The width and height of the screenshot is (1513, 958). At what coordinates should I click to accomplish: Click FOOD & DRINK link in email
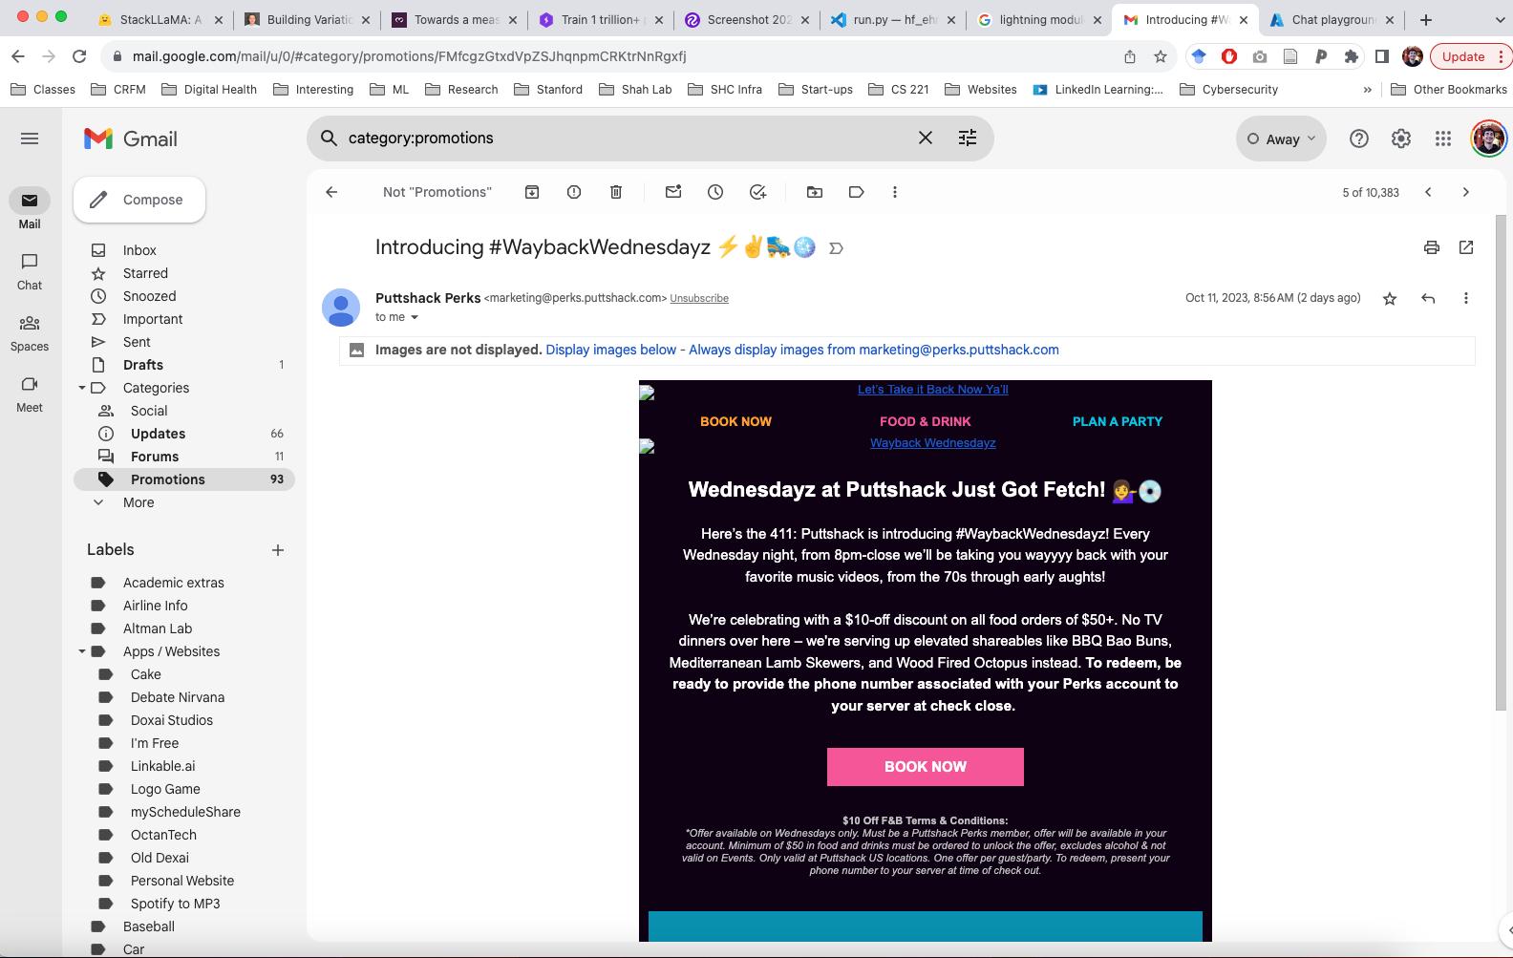925,421
